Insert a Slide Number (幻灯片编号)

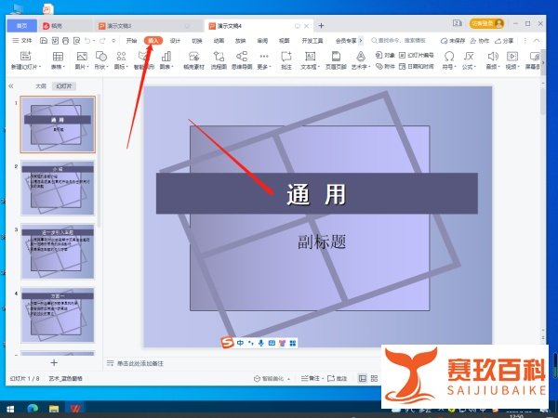[x=417, y=55]
